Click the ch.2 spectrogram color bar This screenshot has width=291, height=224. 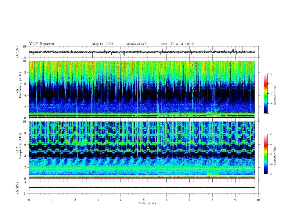click(x=266, y=154)
